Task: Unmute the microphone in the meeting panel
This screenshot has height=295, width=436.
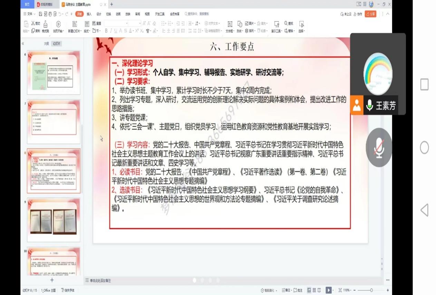Action: pyautogui.click(x=379, y=147)
